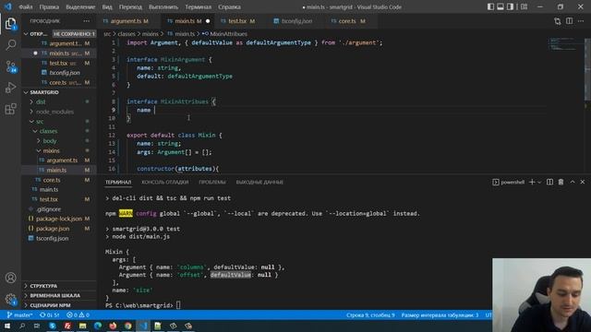Open Explorer panel more actions (ellipsis)
Screen dimensions: 591x332
click(x=87, y=21)
